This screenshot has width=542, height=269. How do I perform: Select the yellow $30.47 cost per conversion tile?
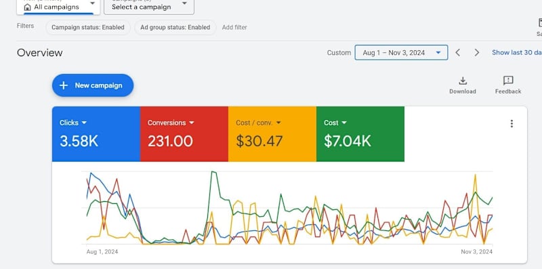click(x=272, y=133)
